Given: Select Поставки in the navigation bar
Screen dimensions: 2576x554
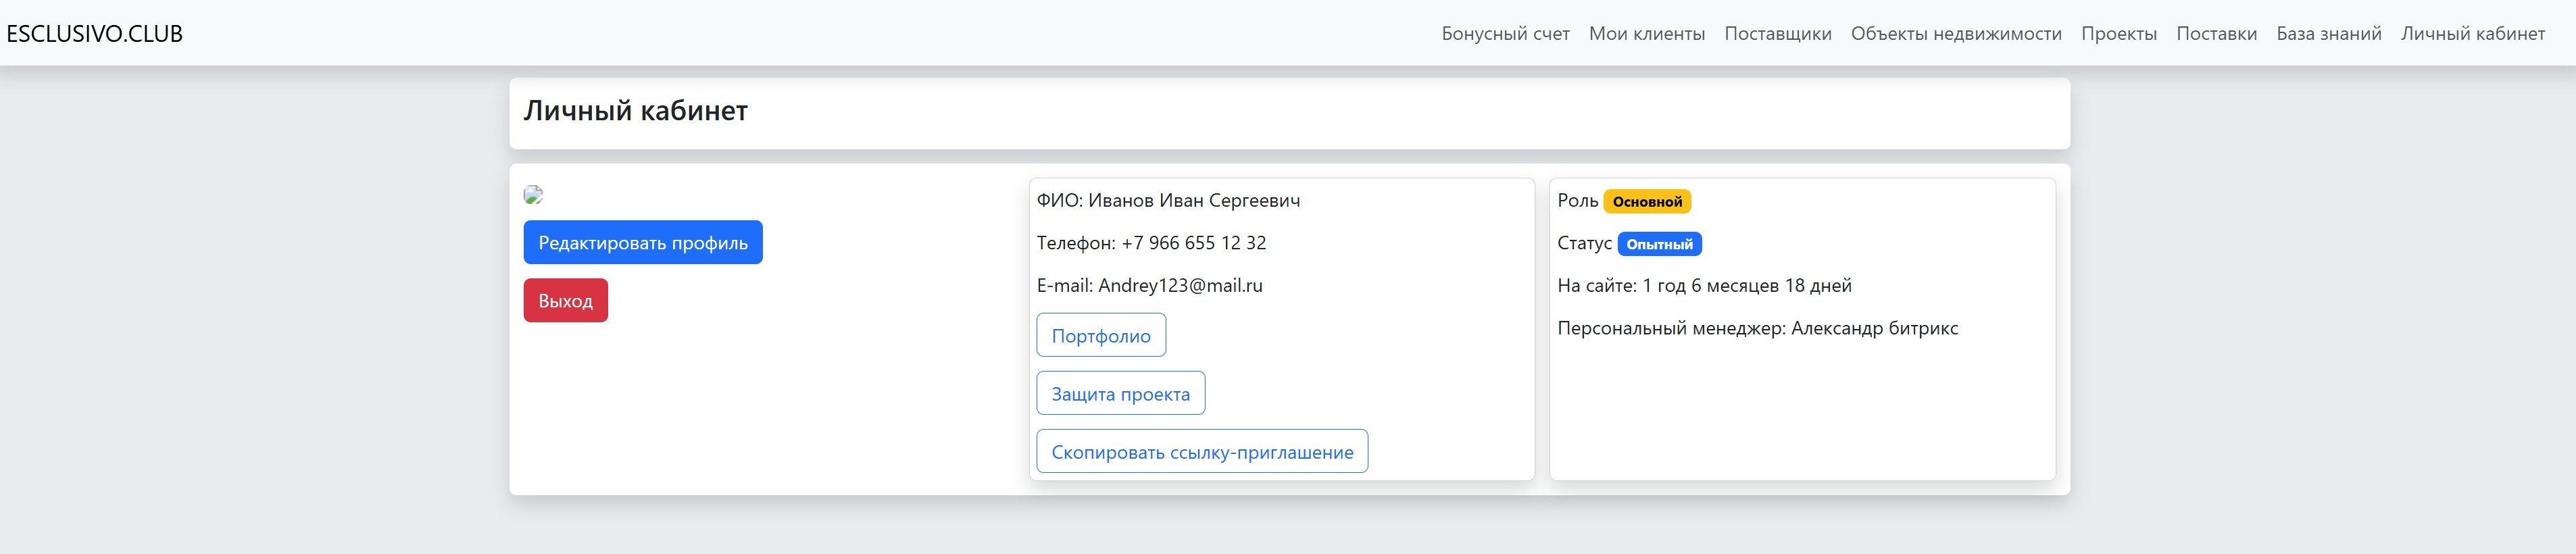Looking at the screenshot, I should 2216,34.
